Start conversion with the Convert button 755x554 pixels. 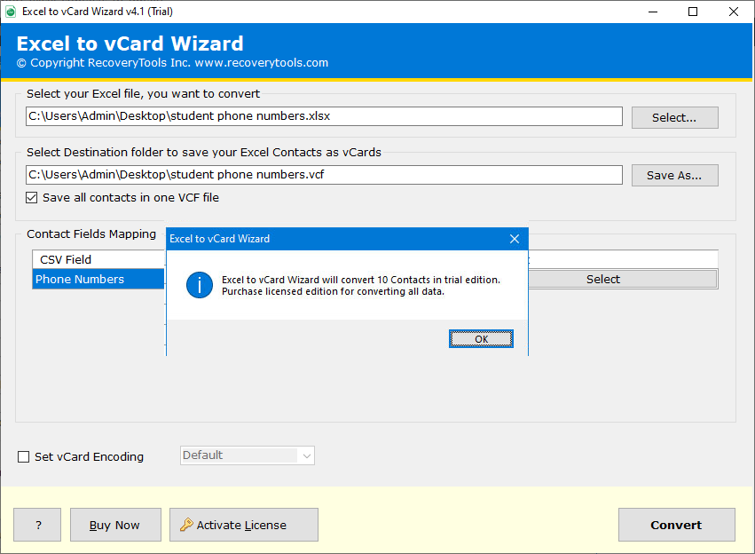click(x=677, y=525)
